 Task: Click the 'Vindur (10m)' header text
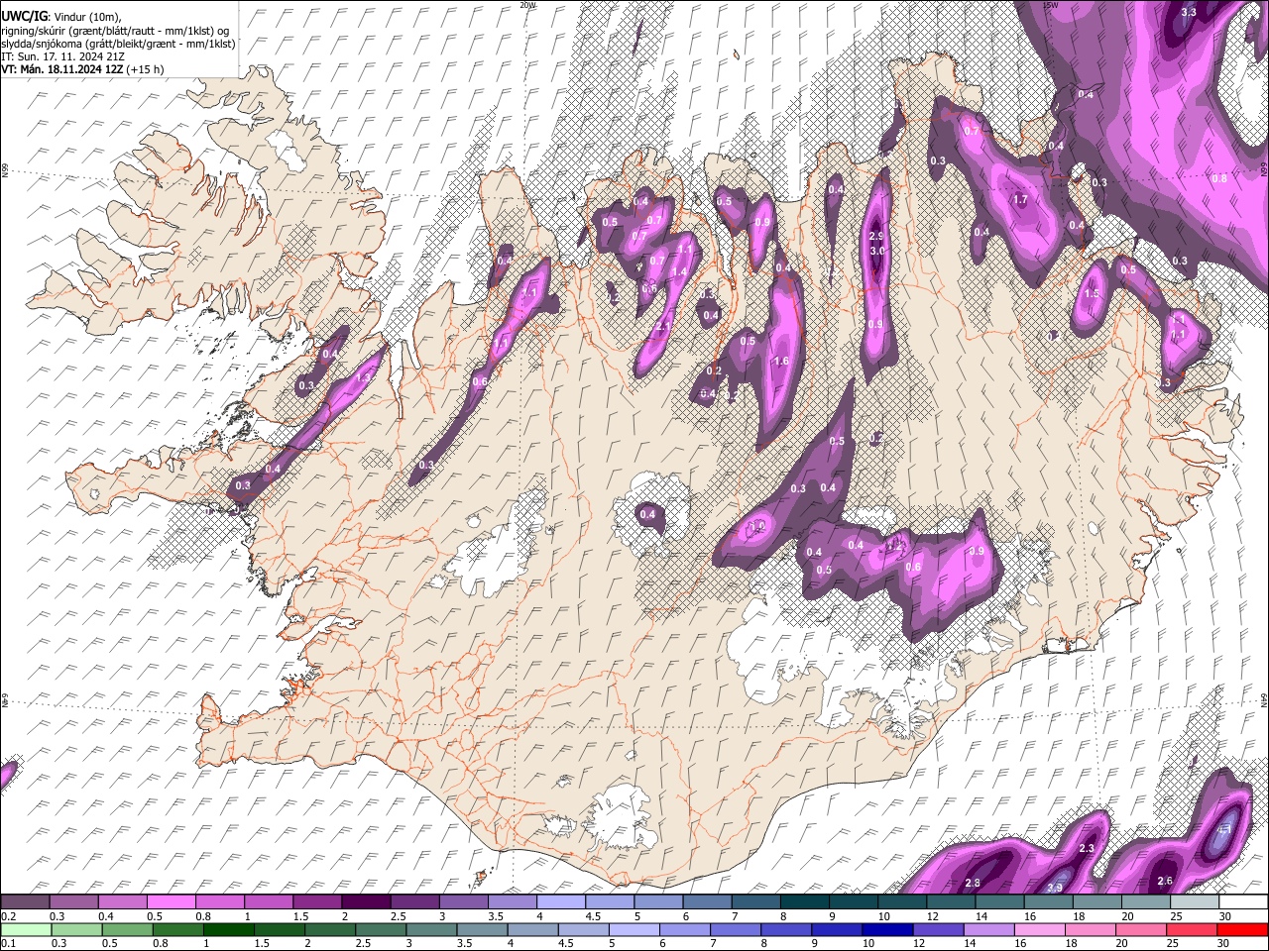click(86, 16)
